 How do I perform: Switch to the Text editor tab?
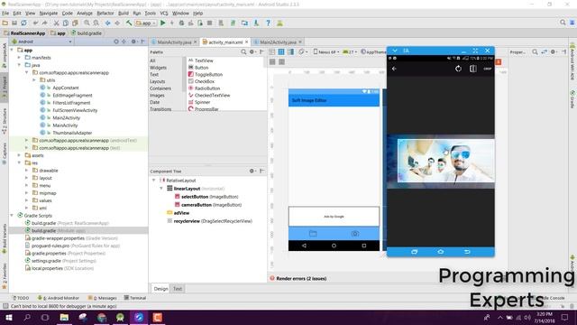click(178, 289)
